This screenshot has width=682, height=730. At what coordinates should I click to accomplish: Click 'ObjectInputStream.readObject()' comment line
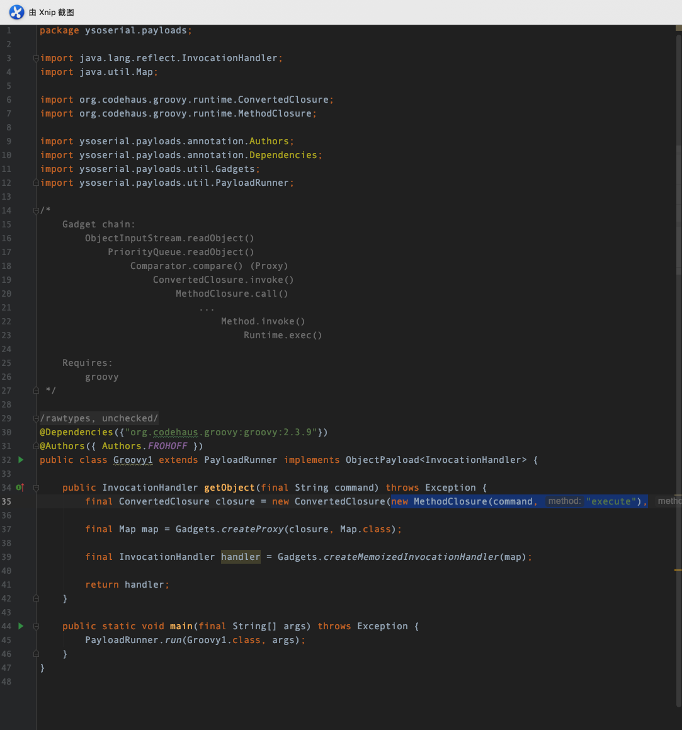169,238
